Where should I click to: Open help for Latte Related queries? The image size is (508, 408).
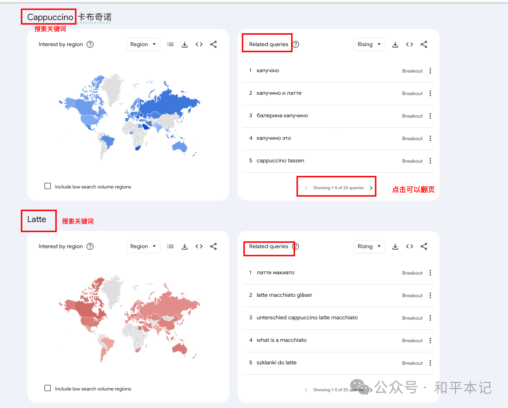point(296,246)
